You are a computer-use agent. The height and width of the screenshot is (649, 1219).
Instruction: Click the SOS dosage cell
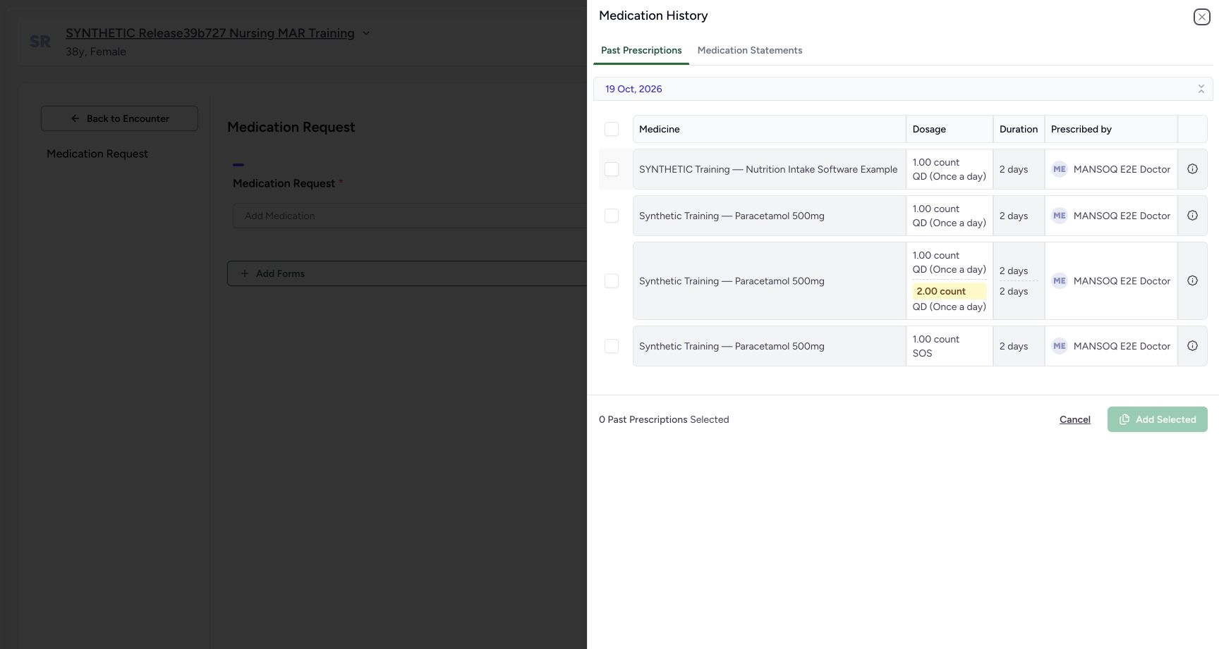tap(949, 346)
